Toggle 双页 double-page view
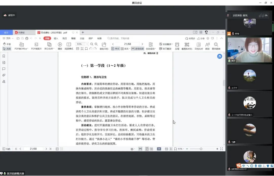 click(x=125, y=49)
